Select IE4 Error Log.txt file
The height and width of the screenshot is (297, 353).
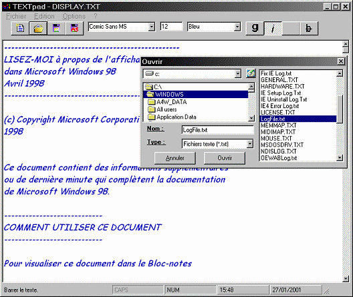click(298, 106)
